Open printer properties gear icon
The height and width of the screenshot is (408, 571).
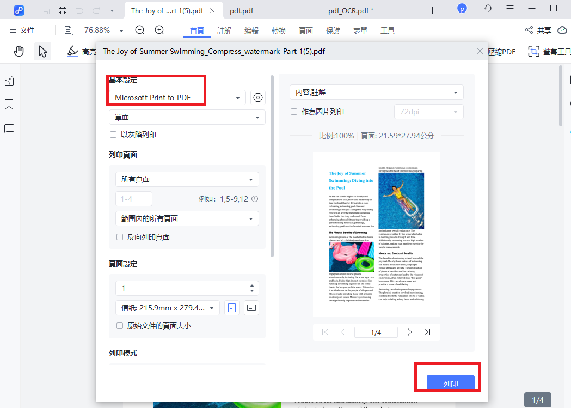pyautogui.click(x=257, y=97)
